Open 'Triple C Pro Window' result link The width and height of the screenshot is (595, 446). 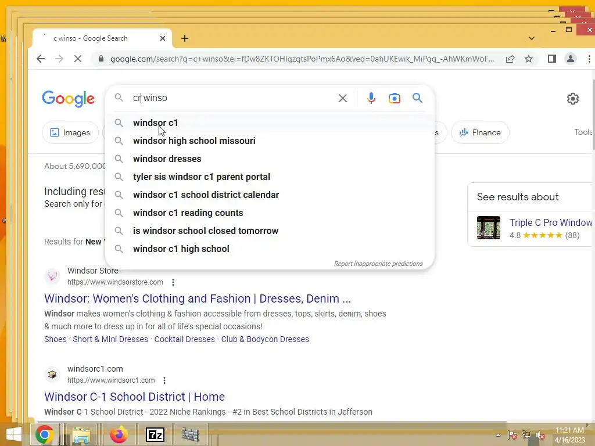[x=551, y=222]
